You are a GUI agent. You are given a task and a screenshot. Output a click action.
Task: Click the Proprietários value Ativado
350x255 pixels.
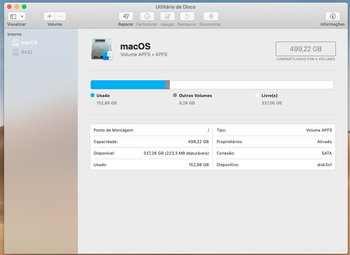click(325, 142)
